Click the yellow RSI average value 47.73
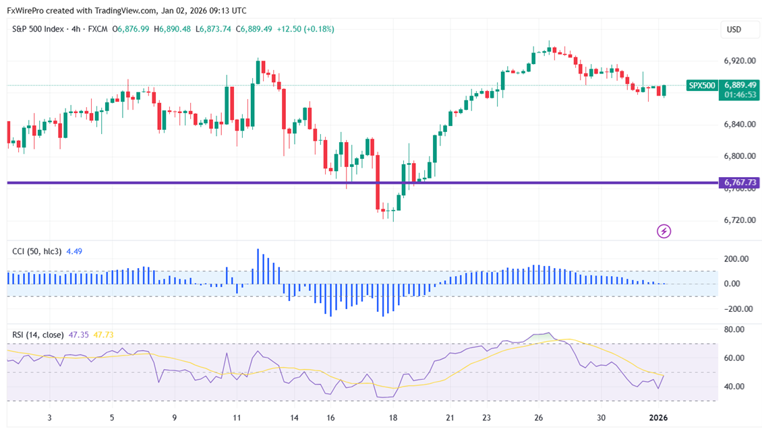 [x=103, y=335]
